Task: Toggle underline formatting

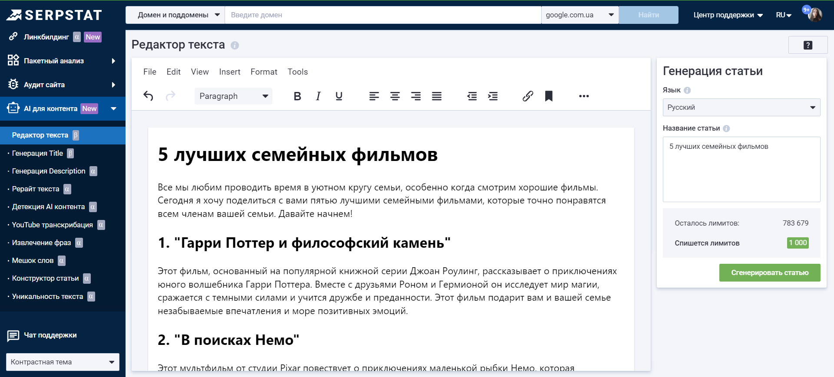Action: tap(339, 96)
